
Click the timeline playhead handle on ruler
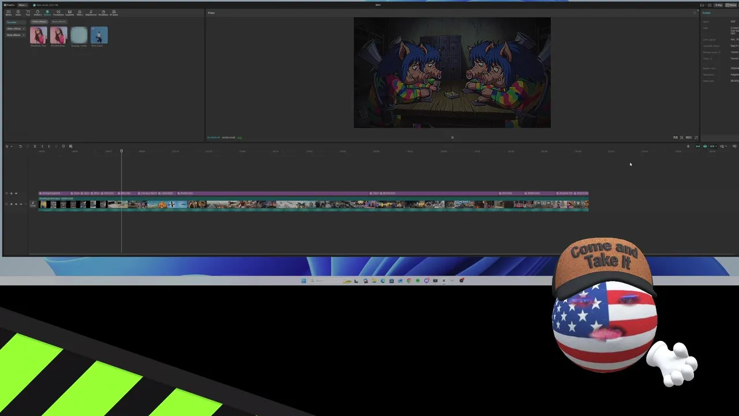click(x=121, y=151)
